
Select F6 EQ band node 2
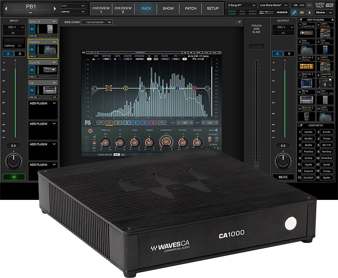[x=125, y=88]
